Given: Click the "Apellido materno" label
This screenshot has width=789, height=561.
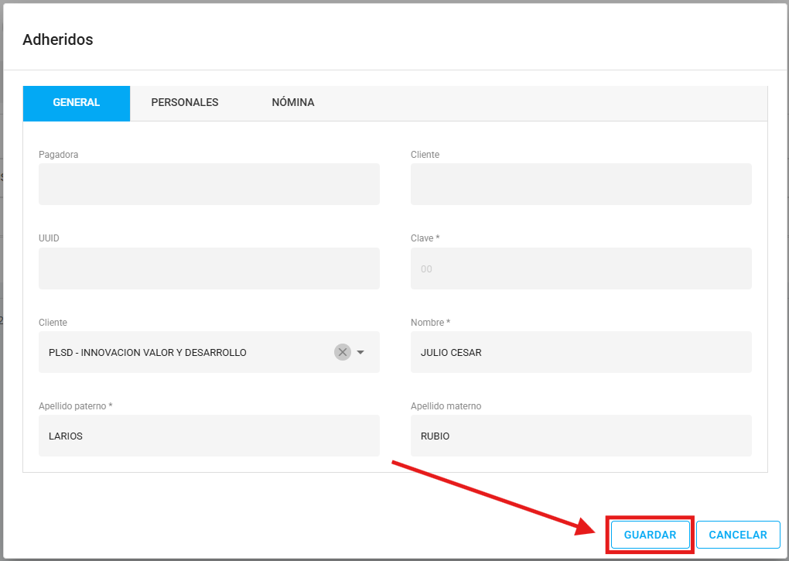Looking at the screenshot, I should pyautogui.click(x=446, y=405).
